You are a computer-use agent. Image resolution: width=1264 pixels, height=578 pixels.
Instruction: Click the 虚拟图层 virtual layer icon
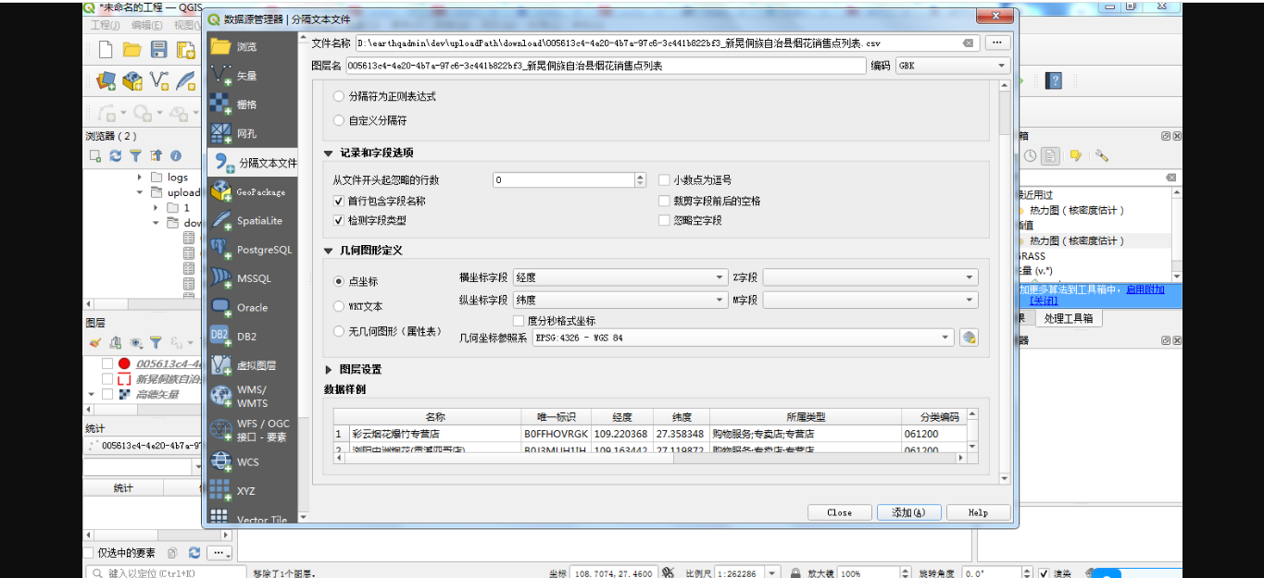click(x=220, y=365)
